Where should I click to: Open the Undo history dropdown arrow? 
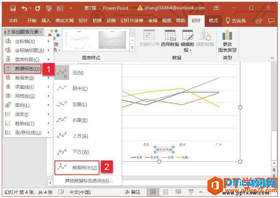[30, 8]
